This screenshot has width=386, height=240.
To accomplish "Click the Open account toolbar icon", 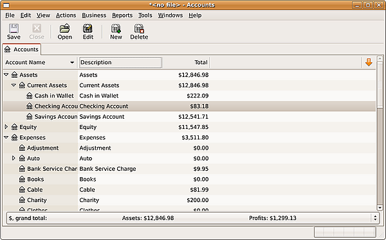I will pyautogui.click(x=65, y=28).
